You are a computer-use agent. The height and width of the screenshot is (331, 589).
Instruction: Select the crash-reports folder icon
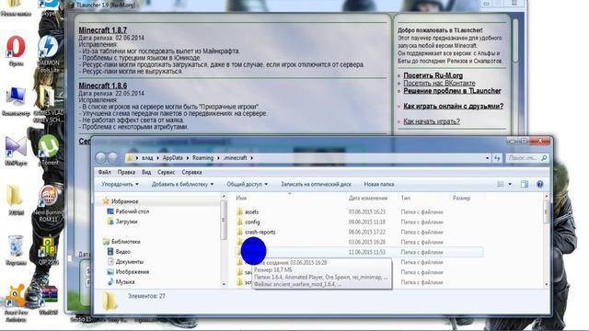point(239,232)
